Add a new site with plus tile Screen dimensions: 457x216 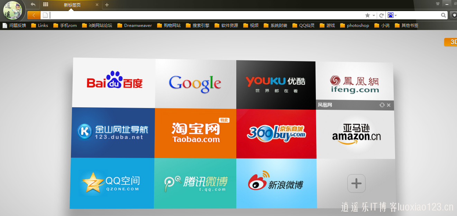pyautogui.click(x=356, y=183)
